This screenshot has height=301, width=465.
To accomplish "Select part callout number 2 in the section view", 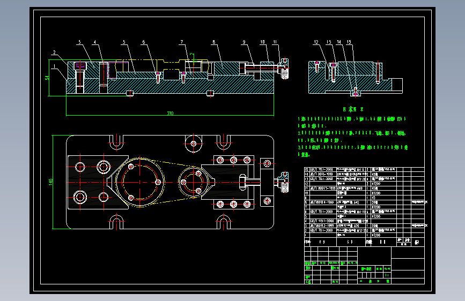I will coord(54,52).
